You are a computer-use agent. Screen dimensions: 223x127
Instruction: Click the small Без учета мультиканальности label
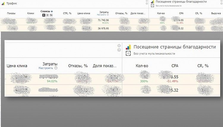(169, 6)
